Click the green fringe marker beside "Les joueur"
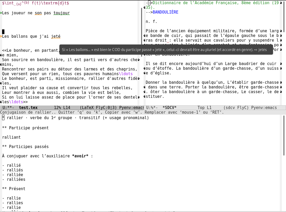The height and width of the screenshot is (212, 286). click(1, 13)
